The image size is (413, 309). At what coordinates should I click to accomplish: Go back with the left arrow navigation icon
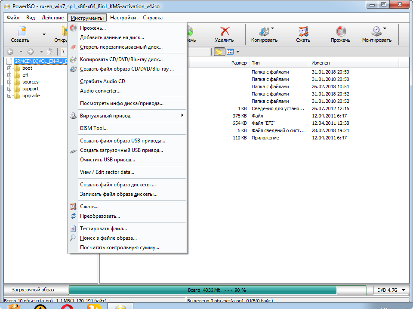[x=10, y=52]
